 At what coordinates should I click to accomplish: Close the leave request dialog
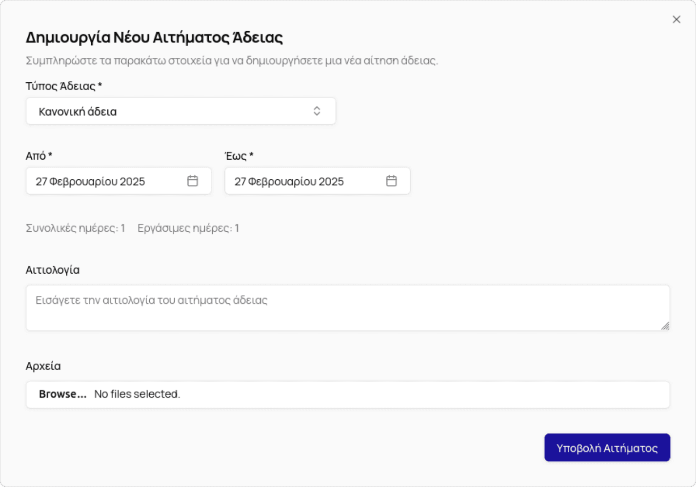(x=676, y=19)
